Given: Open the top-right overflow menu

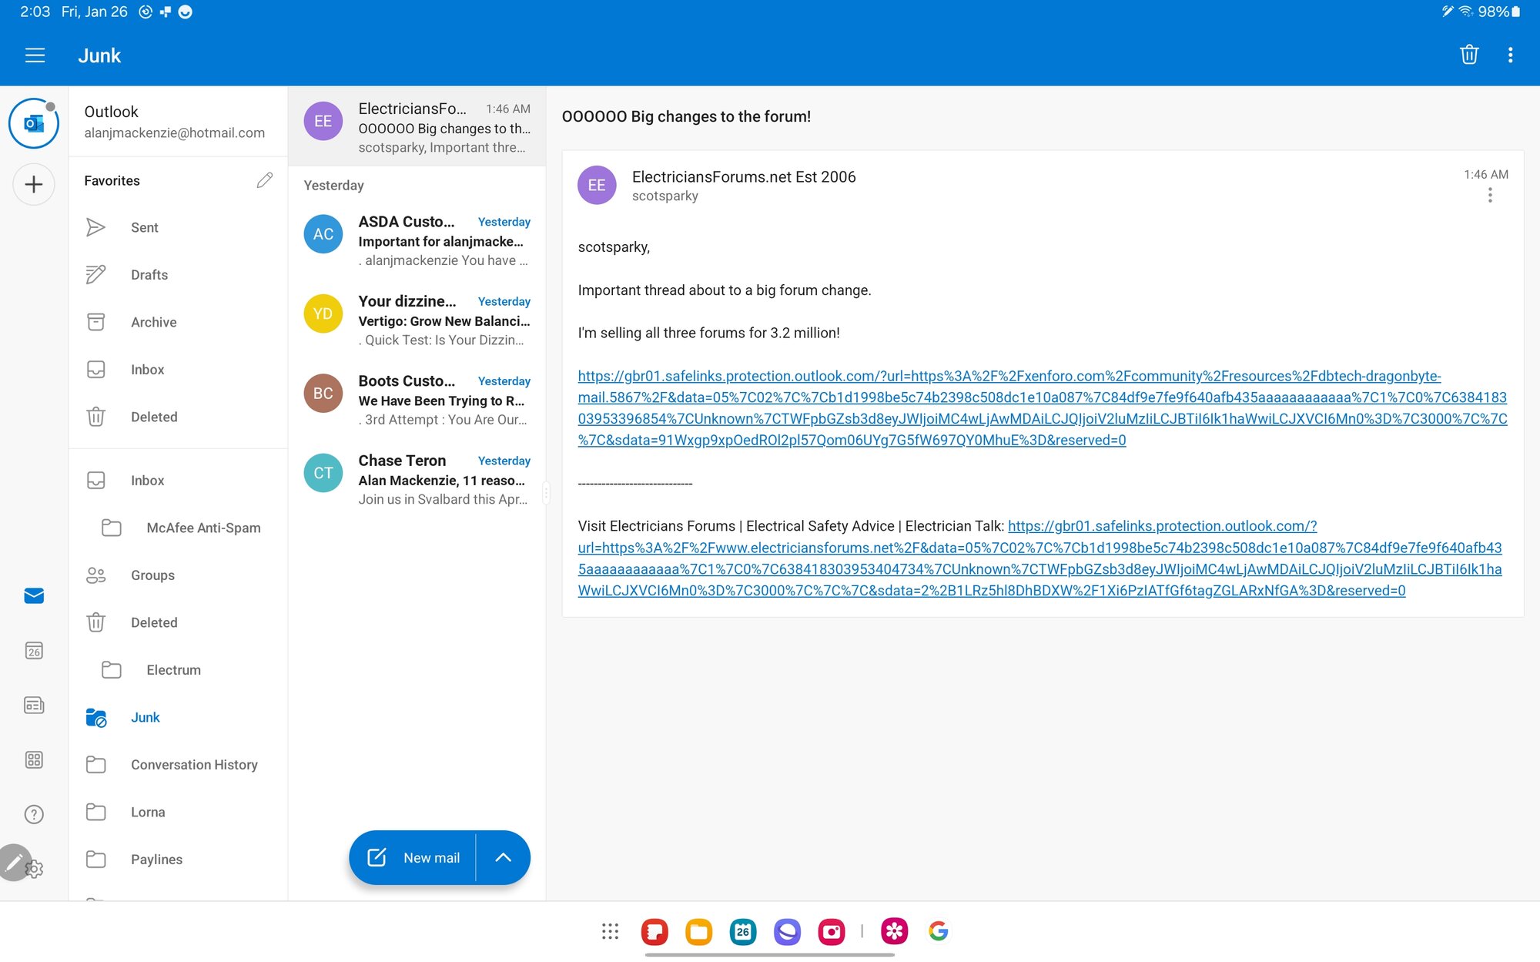Looking at the screenshot, I should [1510, 55].
